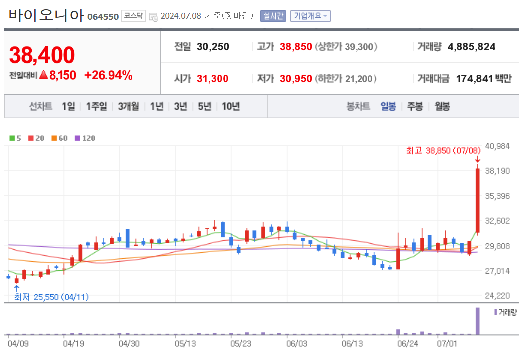Screen dimensions: 519x355
Task: Click the 하한가 21,200 text
Action: pyautogui.click(x=346, y=79)
